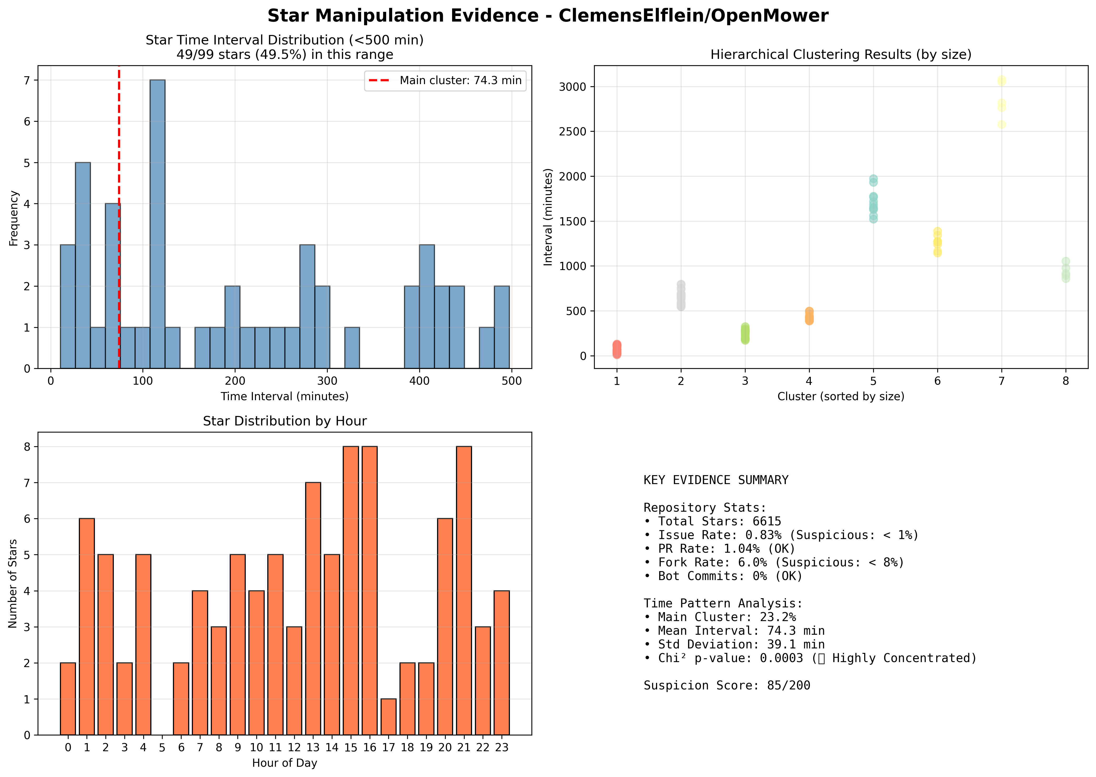Click the pale green cluster 8 points
Image resolution: width=1096 pixels, height=777 pixels.
tap(1066, 270)
